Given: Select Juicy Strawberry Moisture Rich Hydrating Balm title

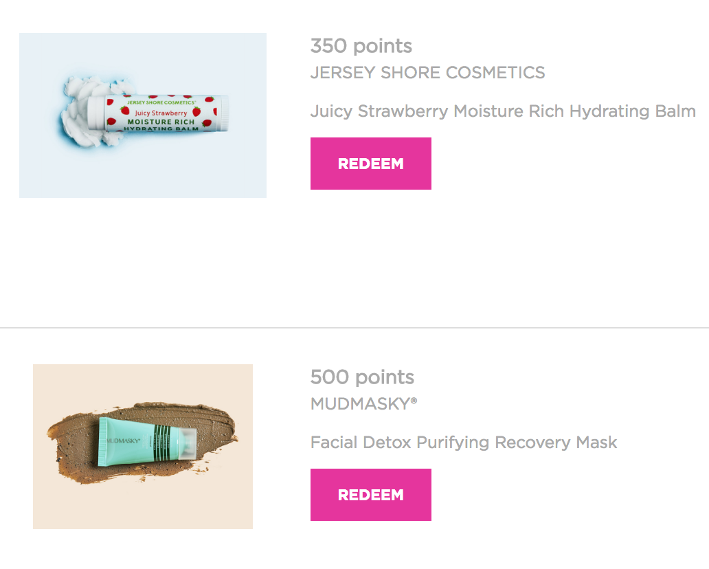Looking at the screenshot, I should (503, 111).
